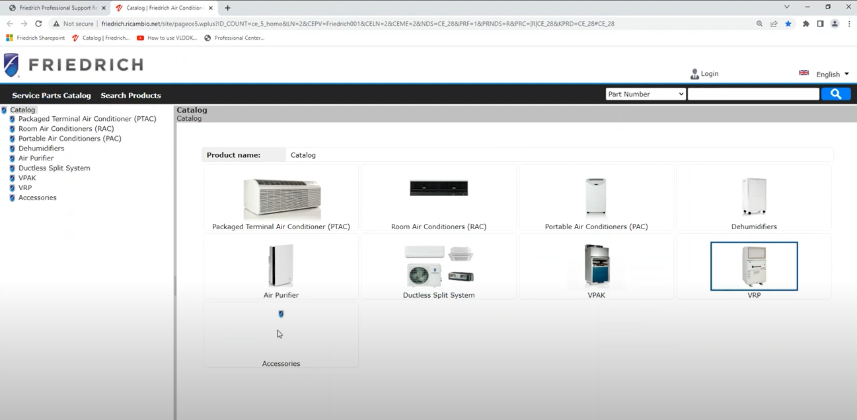Bookmark this page with the star icon
This screenshot has height=420, width=857.
click(788, 24)
